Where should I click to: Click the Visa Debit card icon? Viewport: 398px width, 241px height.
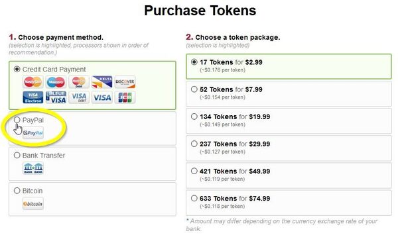[79, 97]
